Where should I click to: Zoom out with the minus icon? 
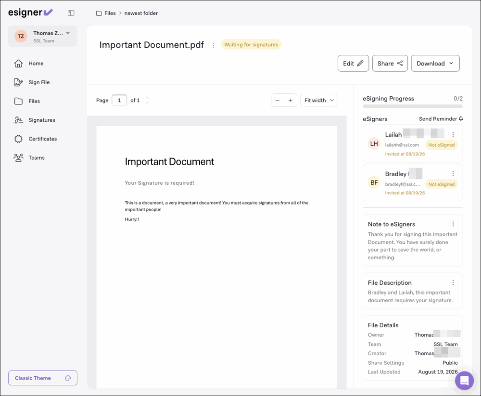tap(278, 101)
